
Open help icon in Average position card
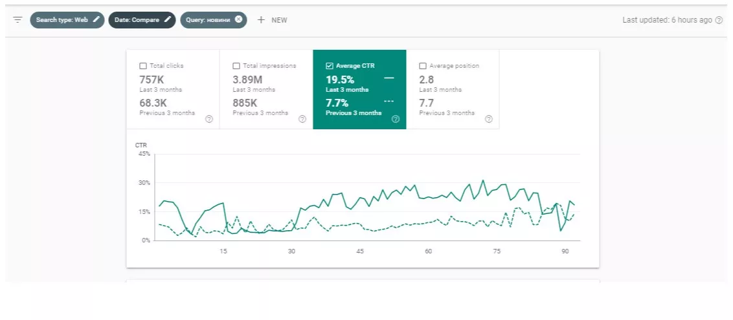click(x=488, y=119)
